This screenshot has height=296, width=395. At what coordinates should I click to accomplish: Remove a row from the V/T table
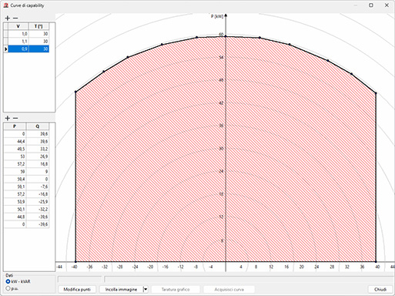pyautogui.click(x=15, y=18)
